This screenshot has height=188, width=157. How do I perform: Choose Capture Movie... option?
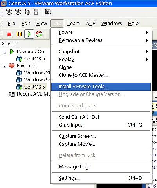click(101, 144)
